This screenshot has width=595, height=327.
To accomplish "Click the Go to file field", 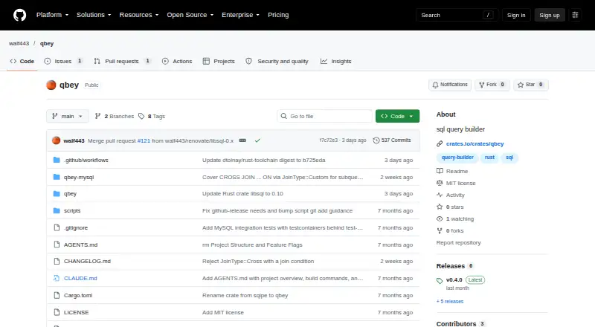I will tap(325, 116).
